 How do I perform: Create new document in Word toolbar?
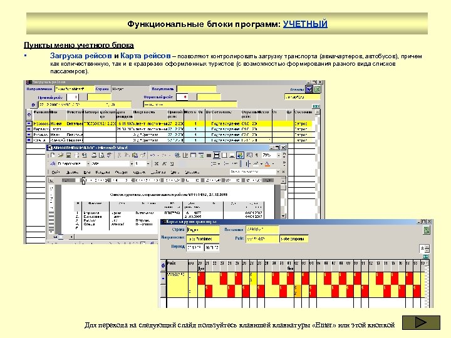(x=53, y=155)
